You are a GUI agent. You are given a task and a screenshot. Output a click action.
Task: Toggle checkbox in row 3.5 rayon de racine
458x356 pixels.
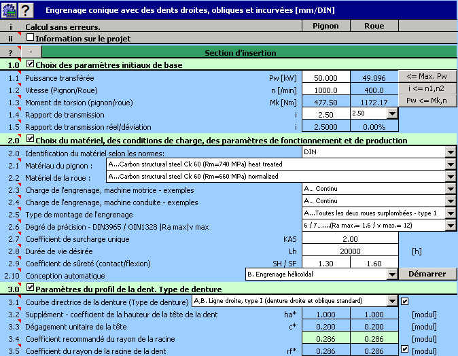click(405, 349)
